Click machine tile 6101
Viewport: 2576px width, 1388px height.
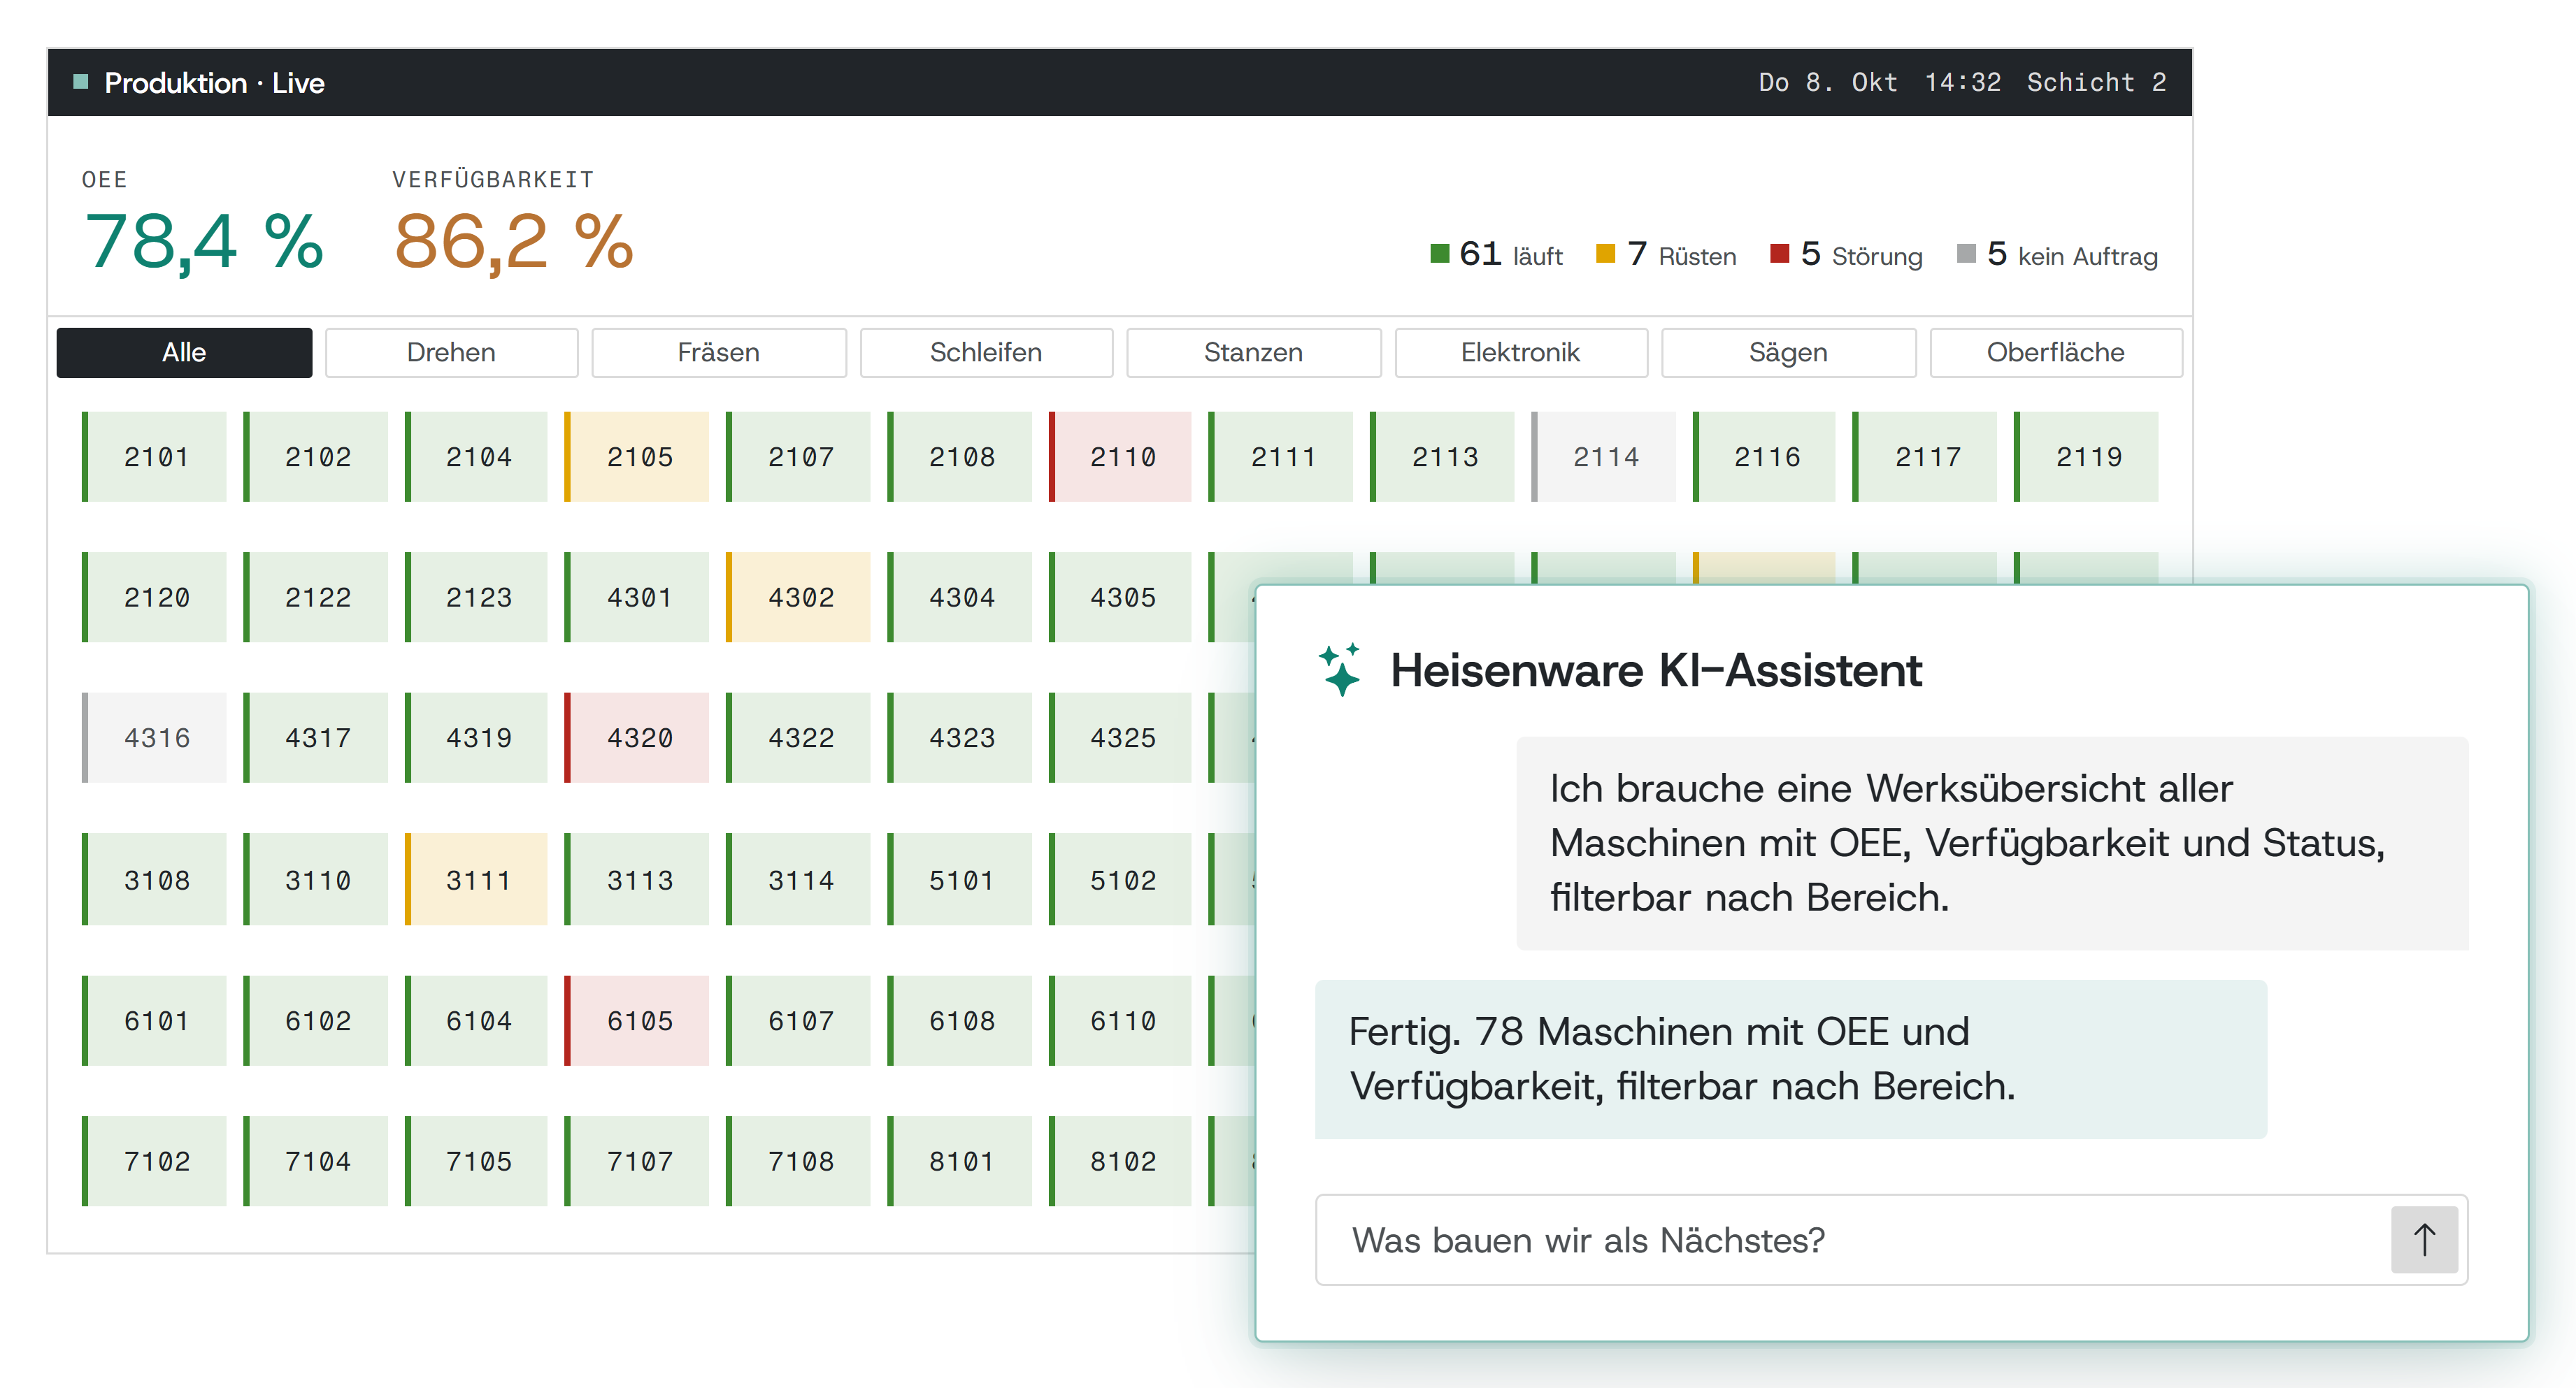click(154, 1020)
